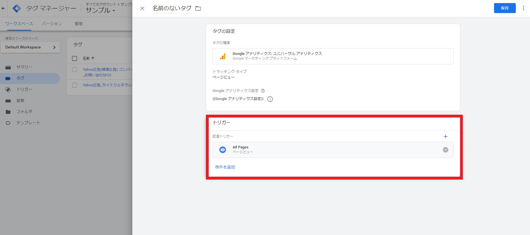Switch to the ワークスペース tab

pos(19,24)
